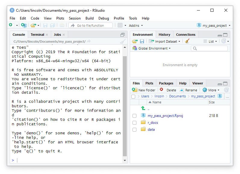This screenshot has width=240, height=174.
Task: Click console scrollbar down arrow
Action: click(125, 160)
